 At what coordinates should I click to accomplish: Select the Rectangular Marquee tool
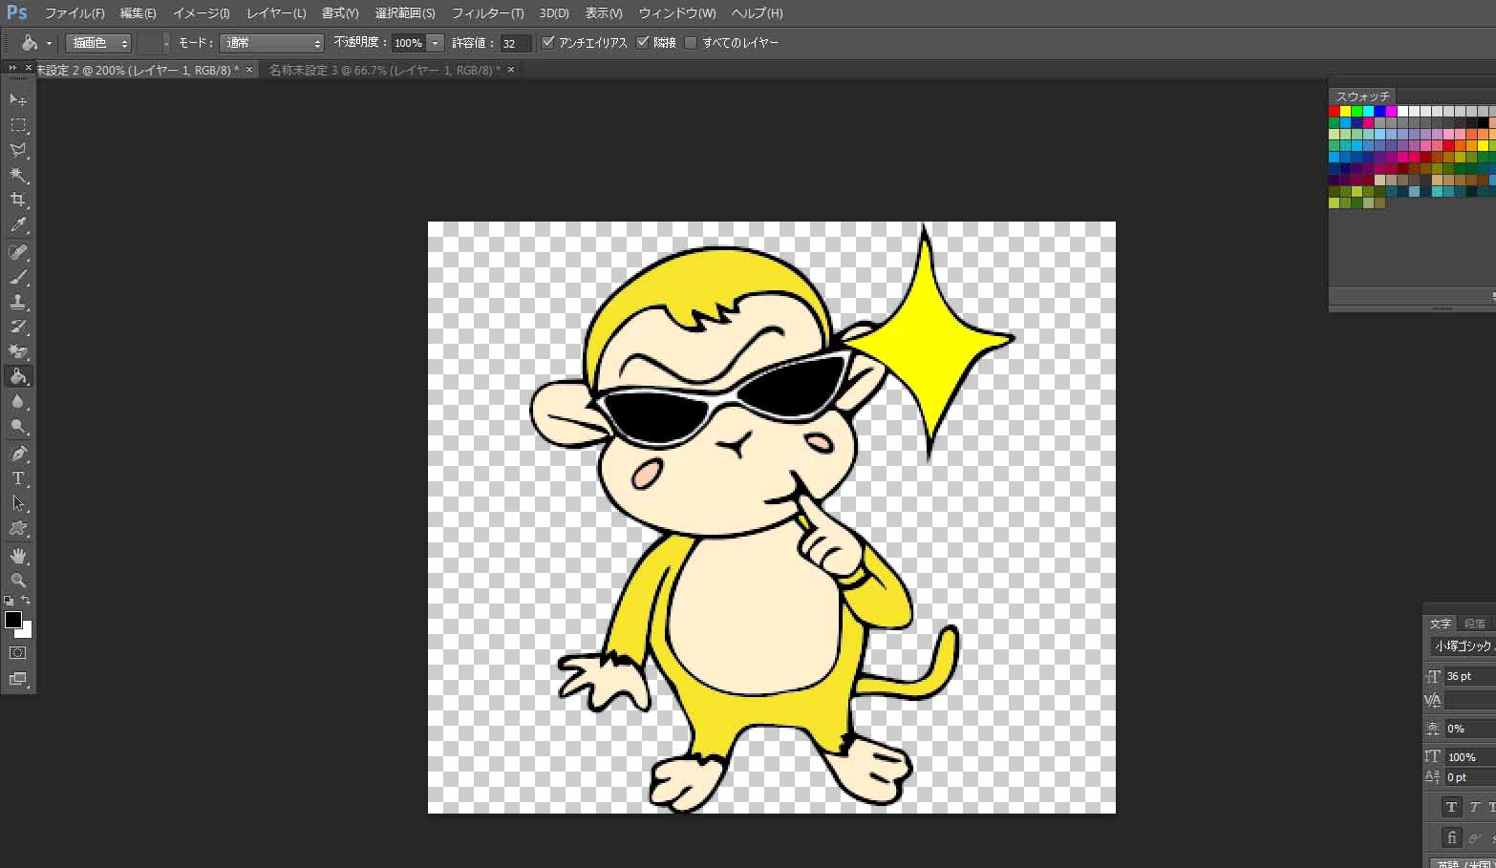18,125
